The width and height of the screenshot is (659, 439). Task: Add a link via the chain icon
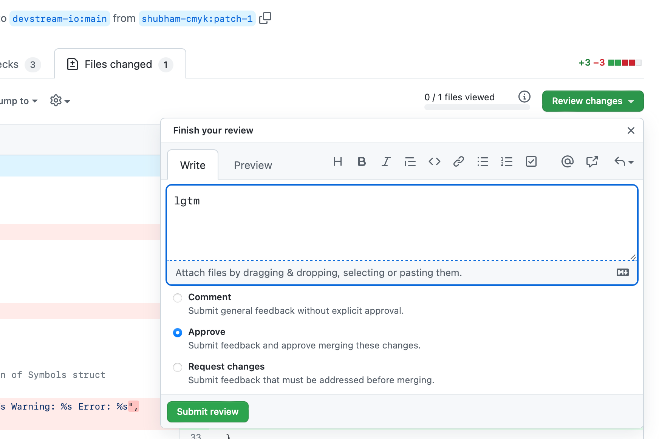point(459,162)
